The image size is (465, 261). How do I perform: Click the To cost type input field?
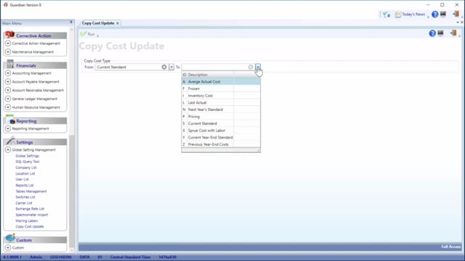click(x=215, y=67)
